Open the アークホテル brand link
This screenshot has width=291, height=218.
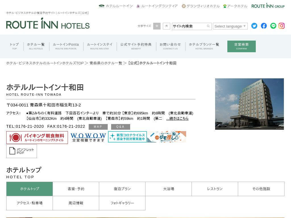[x=235, y=6]
